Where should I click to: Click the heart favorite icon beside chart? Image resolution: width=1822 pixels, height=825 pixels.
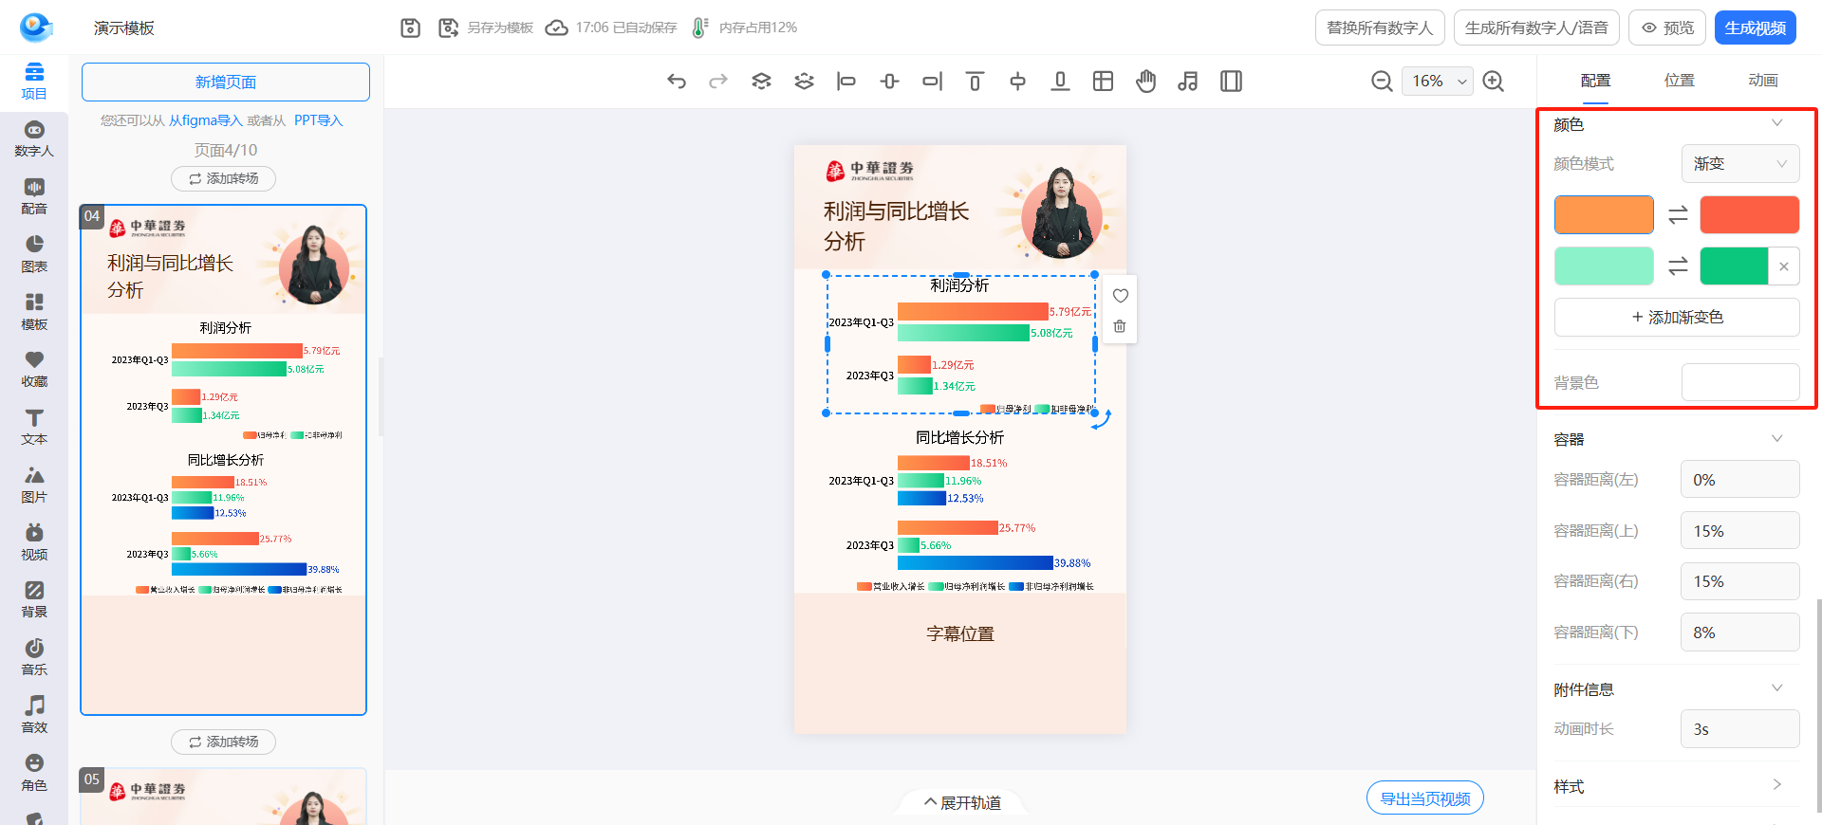(1120, 296)
